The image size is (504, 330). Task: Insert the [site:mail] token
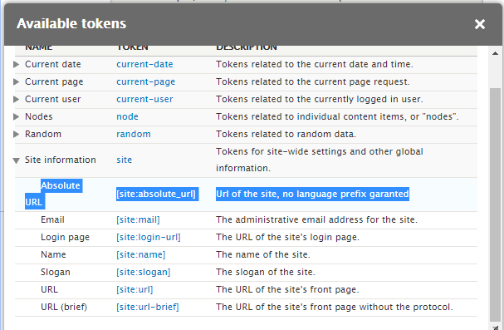(x=138, y=219)
